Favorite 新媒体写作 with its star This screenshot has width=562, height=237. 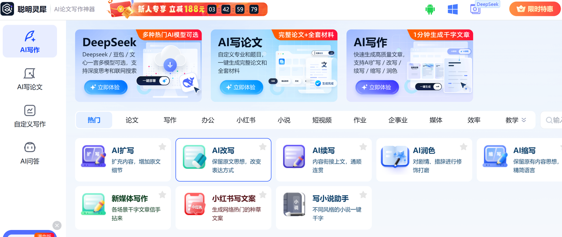tap(162, 195)
